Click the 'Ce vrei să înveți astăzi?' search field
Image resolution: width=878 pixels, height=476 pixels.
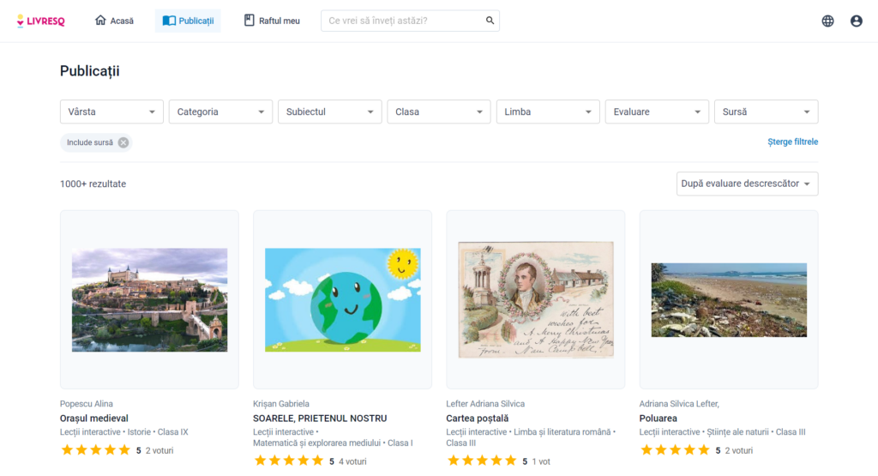point(403,21)
